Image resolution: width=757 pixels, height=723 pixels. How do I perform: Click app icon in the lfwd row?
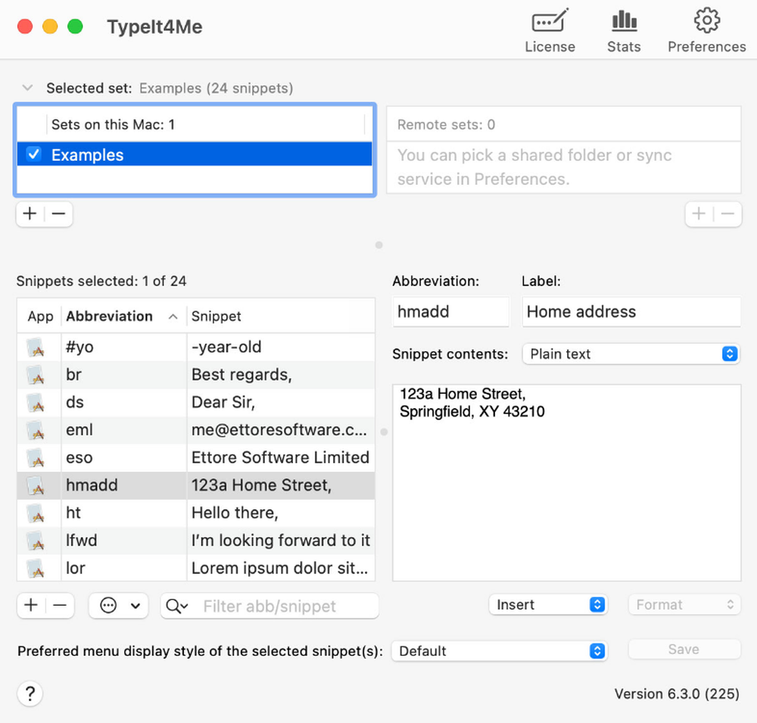(36, 541)
